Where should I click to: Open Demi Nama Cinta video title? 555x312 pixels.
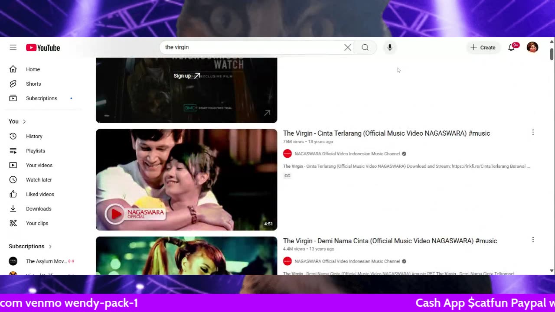point(390,241)
